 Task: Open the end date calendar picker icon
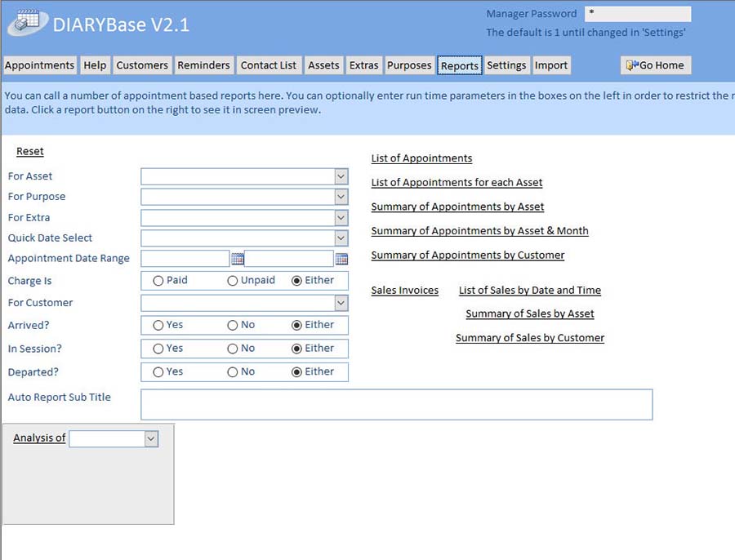coord(341,259)
